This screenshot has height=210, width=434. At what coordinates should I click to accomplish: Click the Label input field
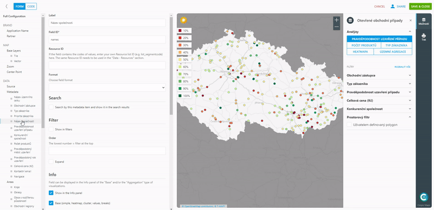click(x=107, y=23)
